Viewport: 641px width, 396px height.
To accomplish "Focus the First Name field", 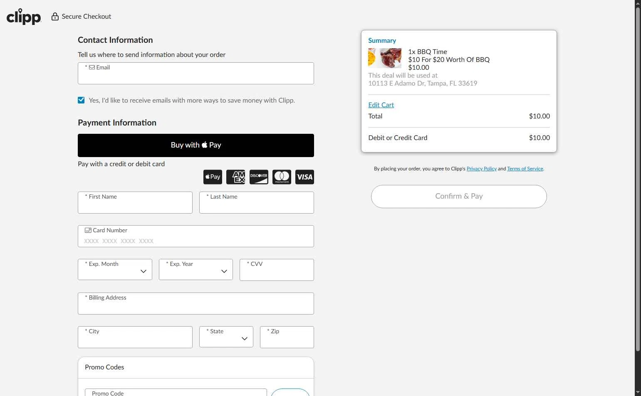I will point(135,202).
